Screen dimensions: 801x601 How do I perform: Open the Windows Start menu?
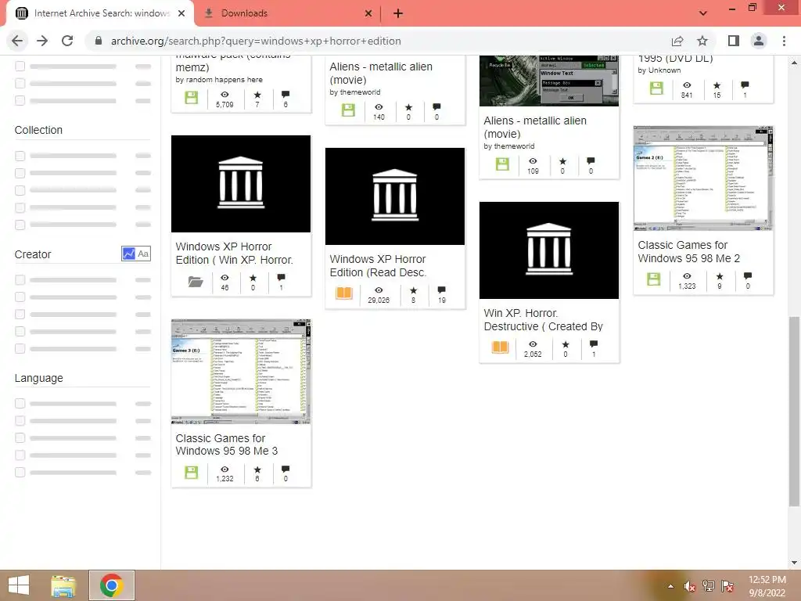click(x=19, y=585)
